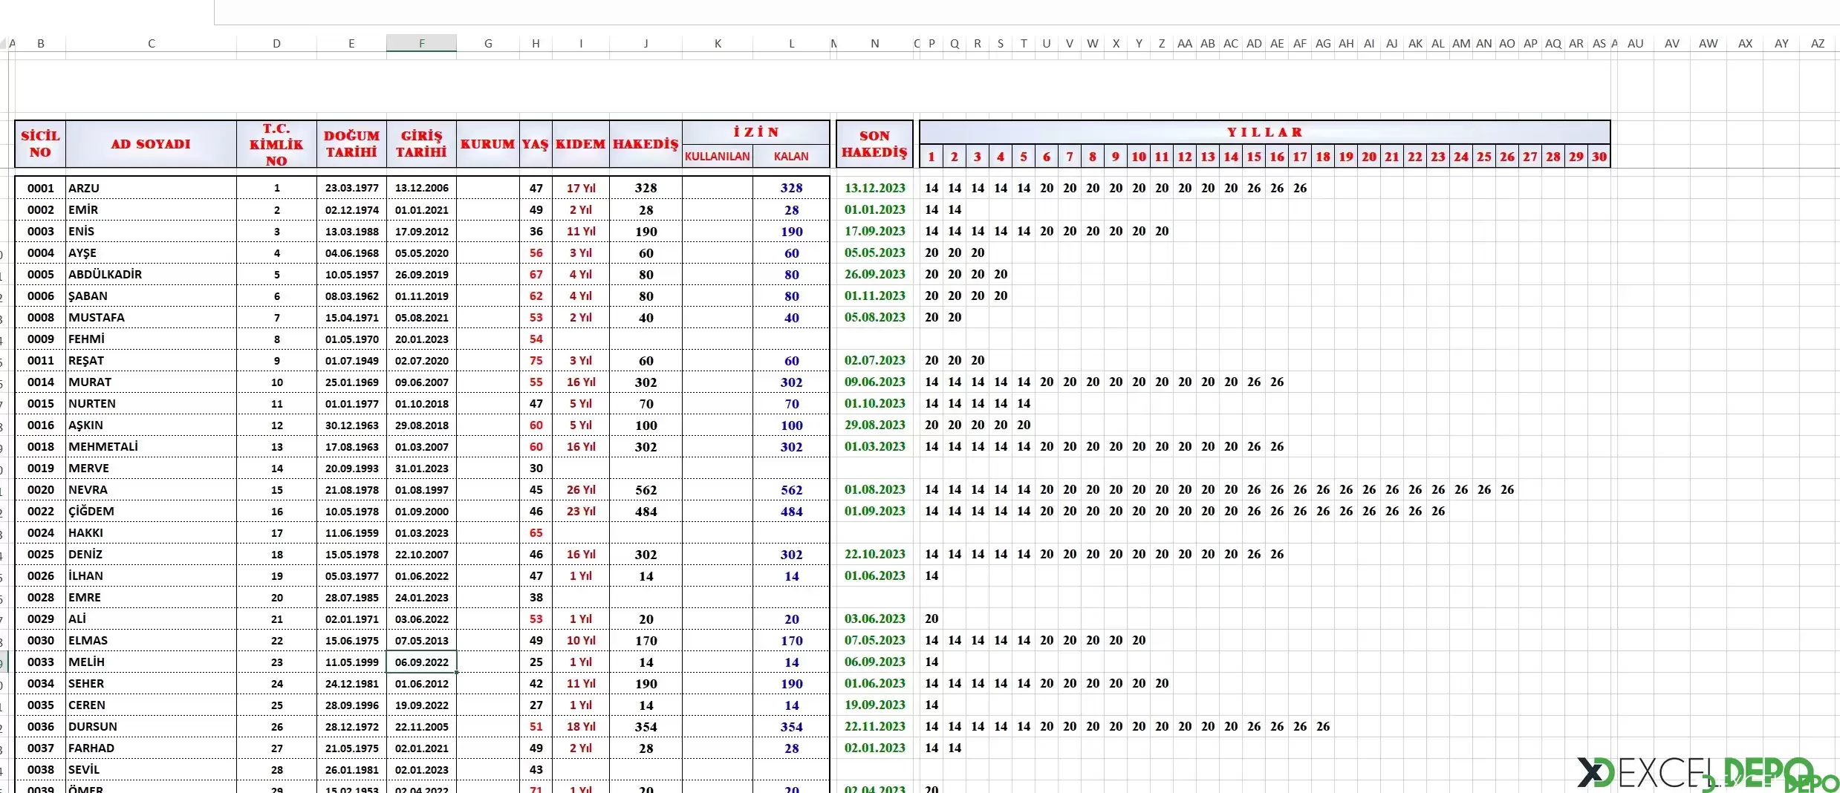Viewport: 1840px width, 793px height.
Task: Click entry date 01.08.1997
Action: point(421,489)
